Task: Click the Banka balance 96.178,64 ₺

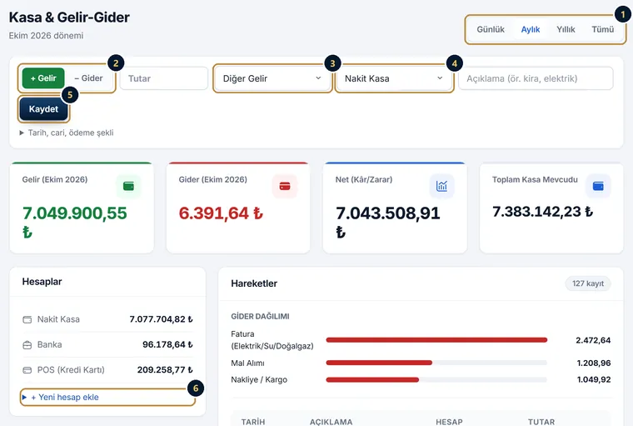Action: 167,345
